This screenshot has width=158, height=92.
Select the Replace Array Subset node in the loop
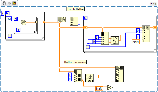point(146,34)
